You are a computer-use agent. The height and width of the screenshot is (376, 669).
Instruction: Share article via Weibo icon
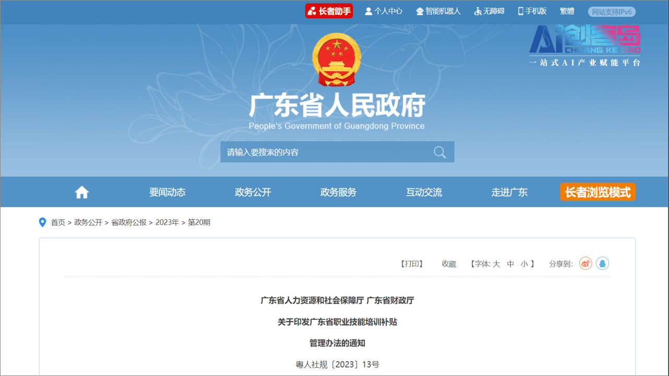pyautogui.click(x=586, y=264)
